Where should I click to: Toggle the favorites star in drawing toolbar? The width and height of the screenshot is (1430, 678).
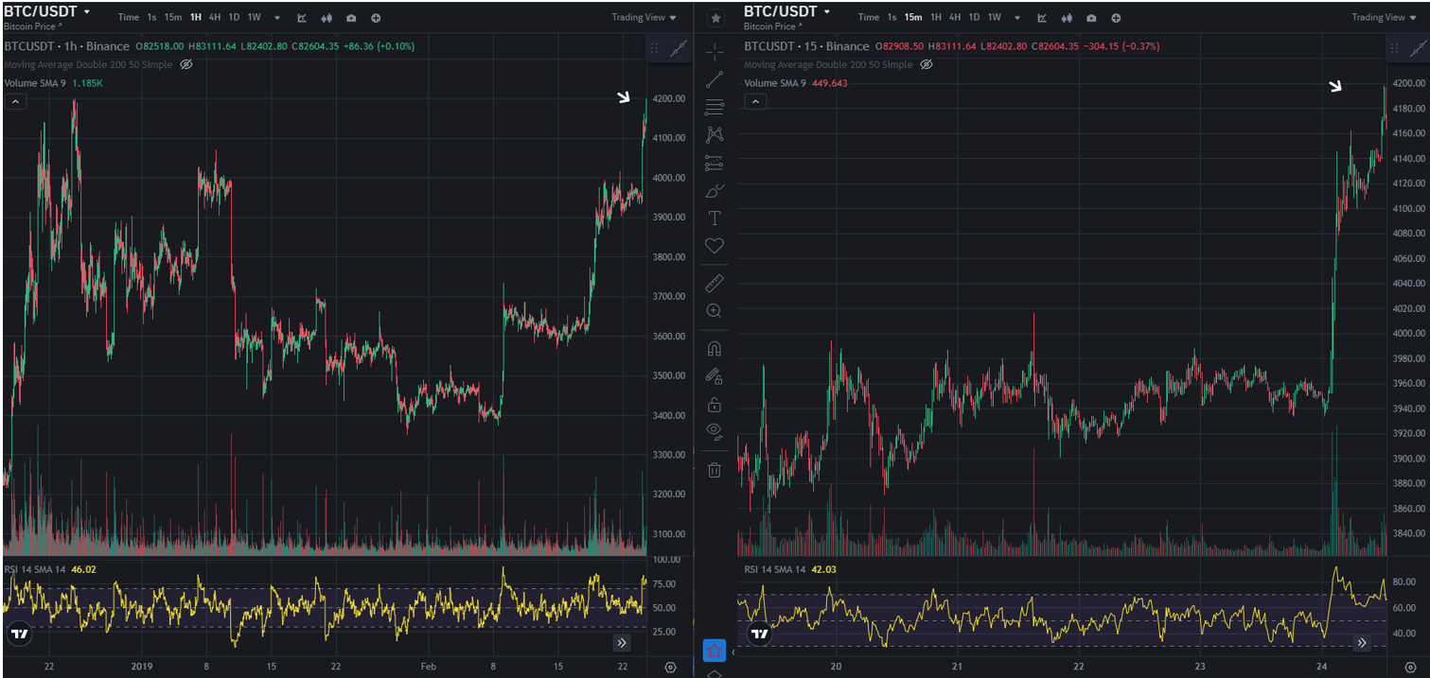tap(715, 18)
